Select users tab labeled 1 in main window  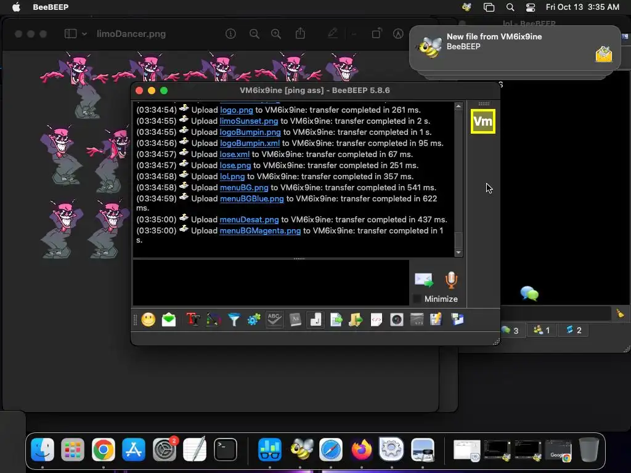pyautogui.click(x=542, y=331)
